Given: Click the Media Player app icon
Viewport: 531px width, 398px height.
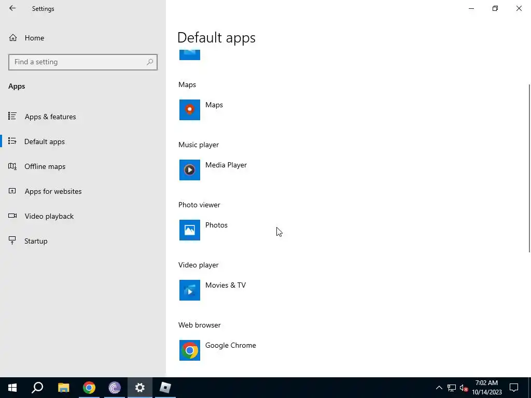Looking at the screenshot, I should [x=190, y=170].
